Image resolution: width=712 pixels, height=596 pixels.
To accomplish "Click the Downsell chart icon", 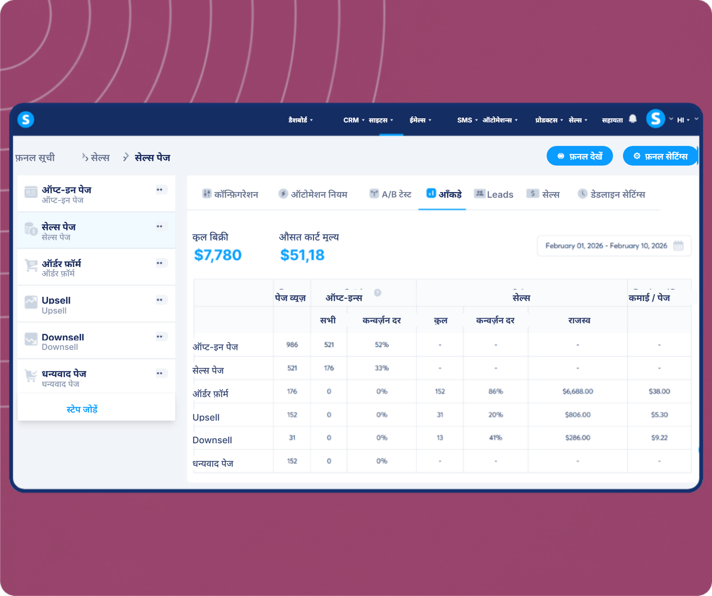I will (x=31, y=339).
